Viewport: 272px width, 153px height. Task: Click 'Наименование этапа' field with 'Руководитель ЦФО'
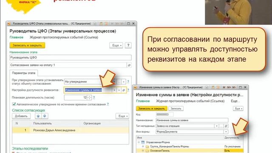[x=71, y=57]
